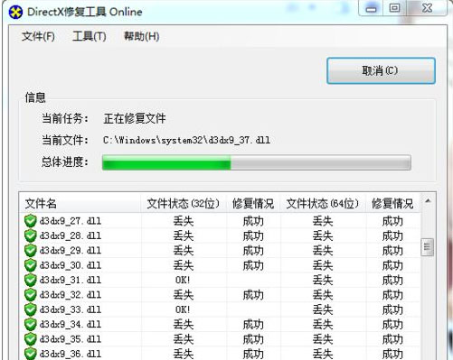Click the shield icon beside d3dx9_35.dll
Screen dimensions: 453x360
[x=31, y=339]
